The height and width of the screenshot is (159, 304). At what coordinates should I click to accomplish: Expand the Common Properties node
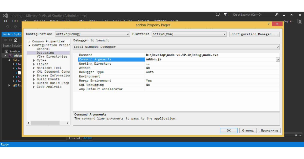pyautogui.click(x=29, y=41)
